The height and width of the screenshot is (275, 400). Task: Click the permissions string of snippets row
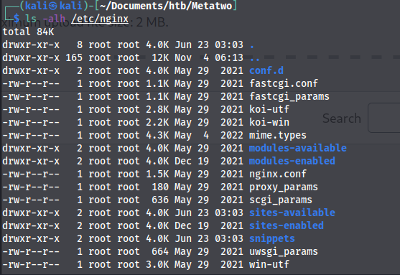[31, 239]
